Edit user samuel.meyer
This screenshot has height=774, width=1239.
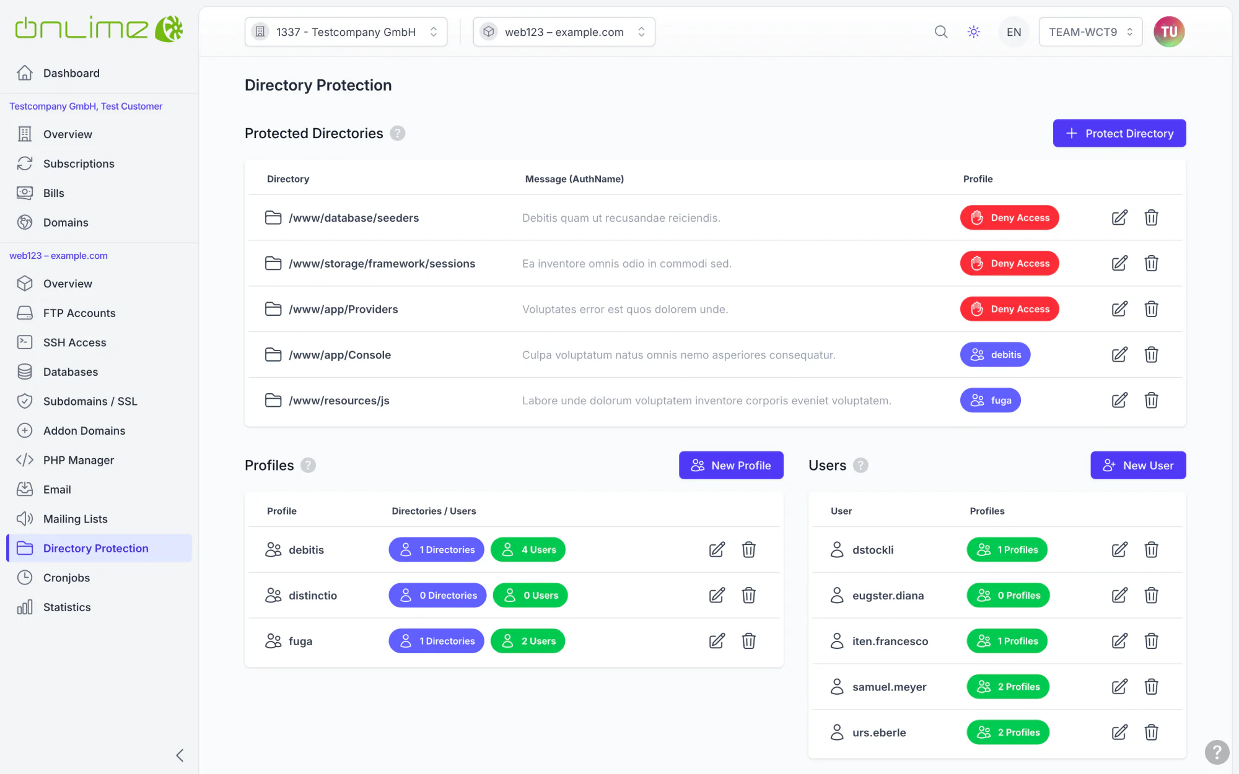tap(1119, 687)
